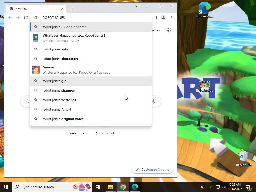Screen dimensions: 256x192
Task: Click the Customize Chrome button
Action: [152, 170]
